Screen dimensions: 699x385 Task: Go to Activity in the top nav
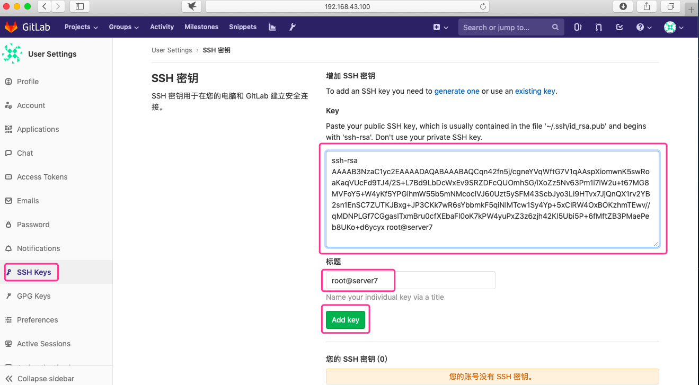[162, 27]
